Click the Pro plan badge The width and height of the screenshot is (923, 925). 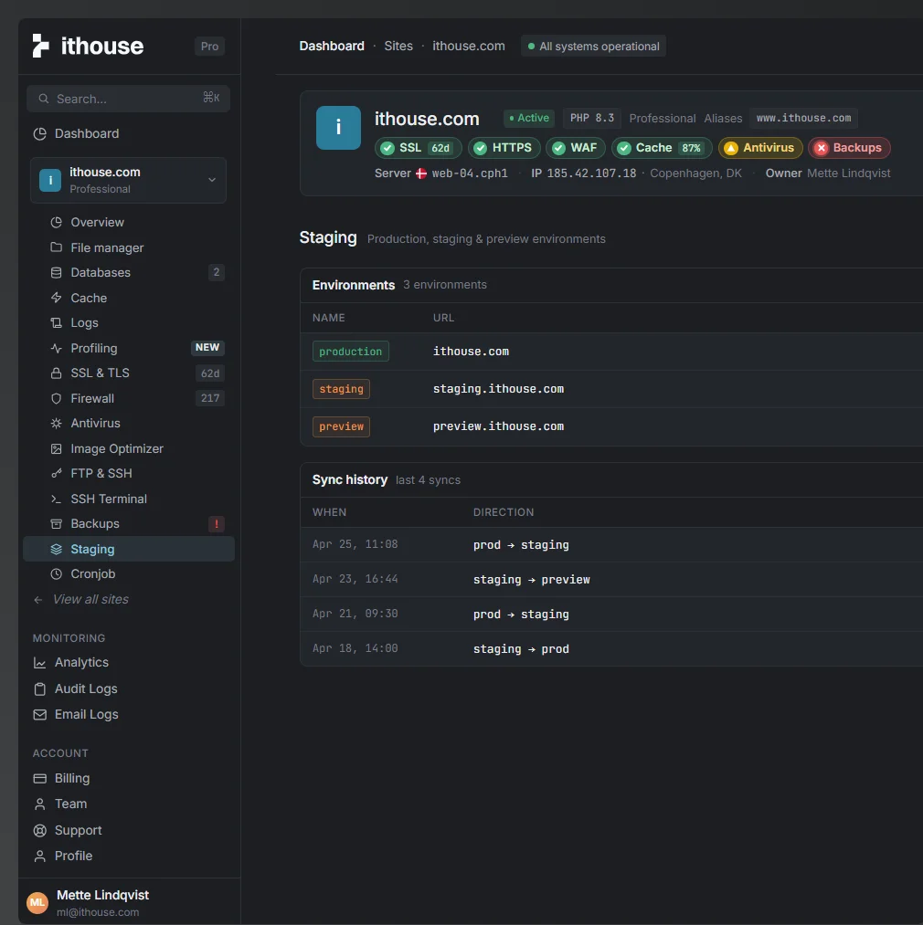pyautogui.click(x=209, y=46)
